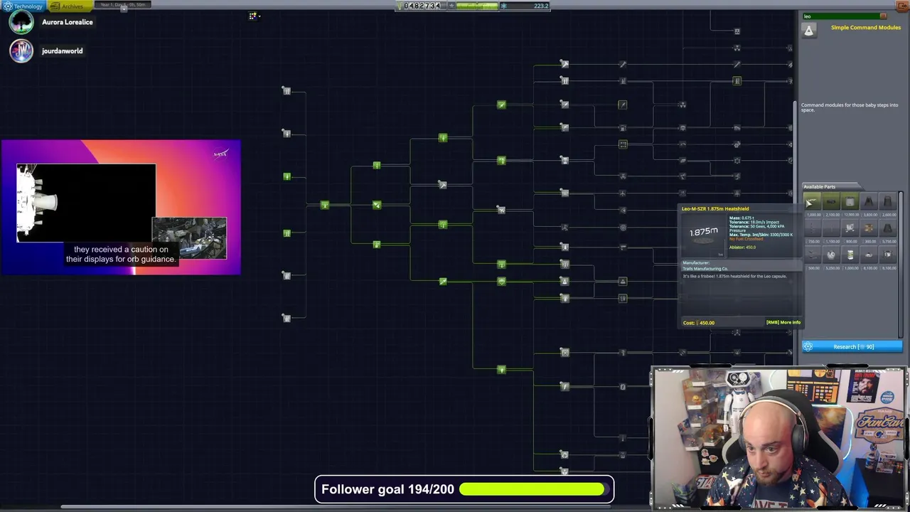Select the part priced 1,100.00
The image size is (910, 512).
pos(831,228)
